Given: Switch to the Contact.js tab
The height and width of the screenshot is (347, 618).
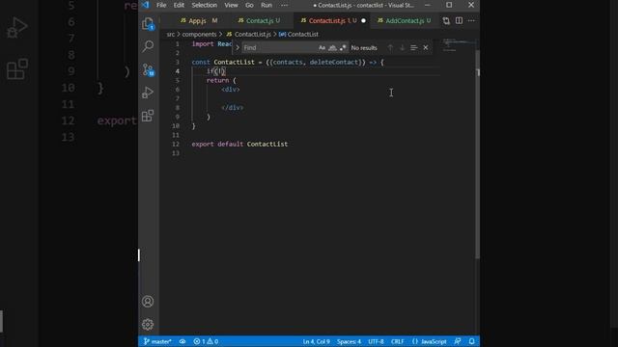Looking at the screenshot, I should (259, 21).
